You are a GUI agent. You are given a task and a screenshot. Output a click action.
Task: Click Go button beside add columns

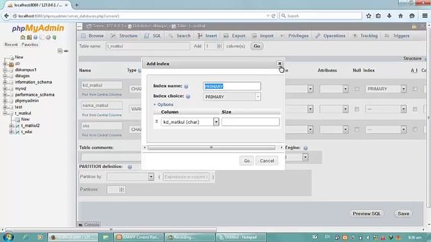tap(257, 46)
